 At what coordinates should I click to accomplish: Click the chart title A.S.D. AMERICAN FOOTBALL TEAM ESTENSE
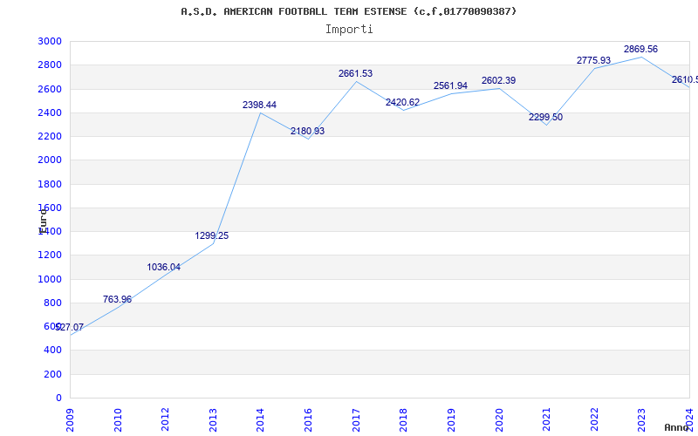[x=348, y=11]
